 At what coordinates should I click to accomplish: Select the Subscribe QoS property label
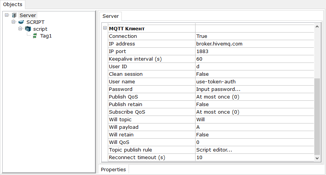pyautogui.click(x=127, y=112)
